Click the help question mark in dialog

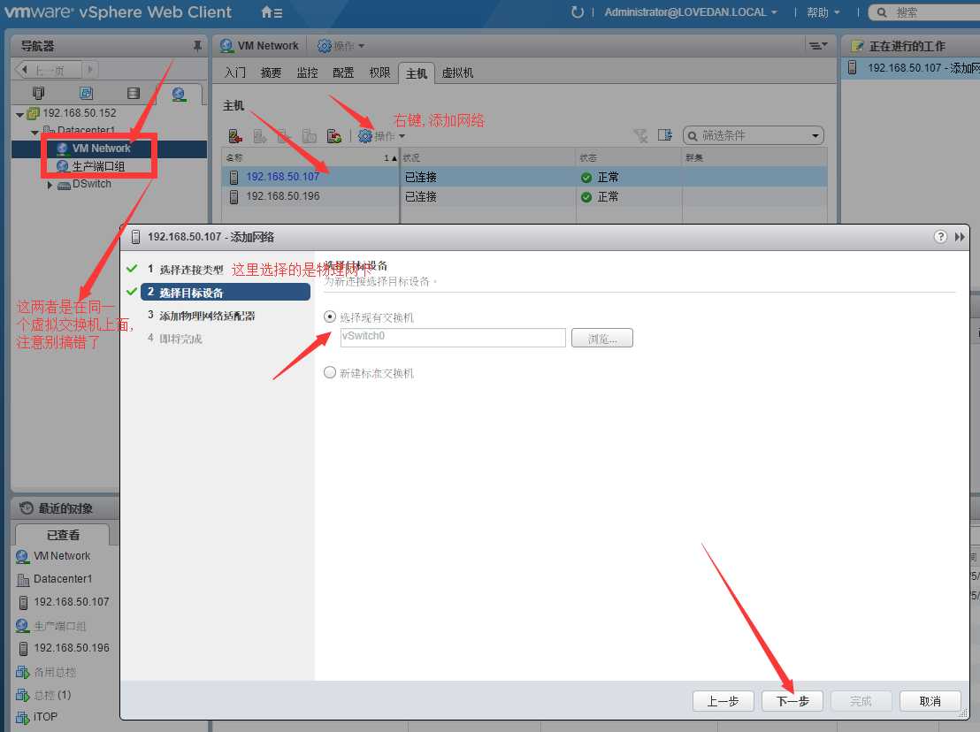[940, 237]
